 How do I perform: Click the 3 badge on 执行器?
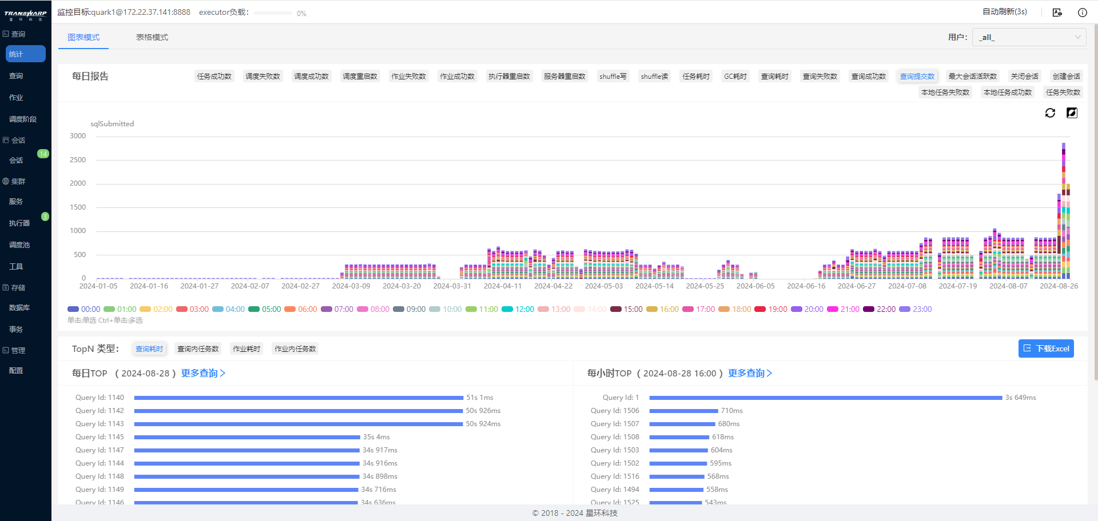[x=45, y=217]
